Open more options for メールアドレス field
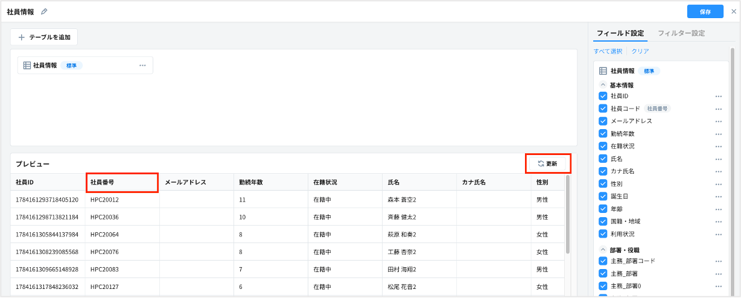Screen dimensions: 741x298 (718, 121)
